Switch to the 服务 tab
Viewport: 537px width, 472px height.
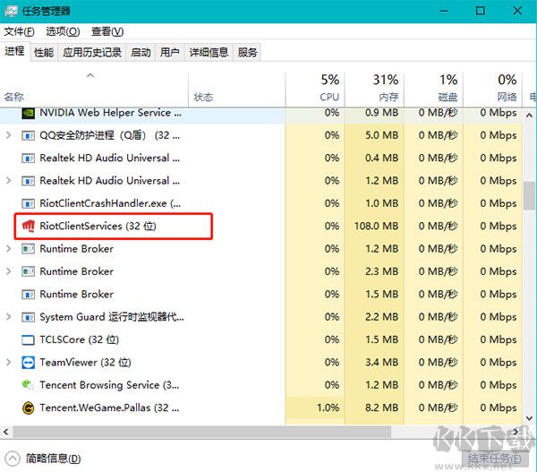247,53
